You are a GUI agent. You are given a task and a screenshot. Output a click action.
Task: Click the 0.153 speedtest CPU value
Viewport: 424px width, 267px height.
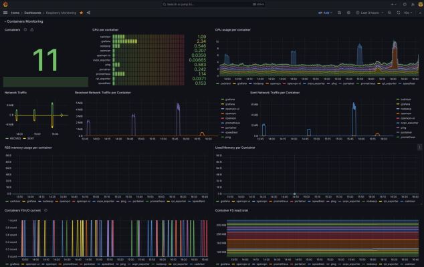(x=201, y=83)
